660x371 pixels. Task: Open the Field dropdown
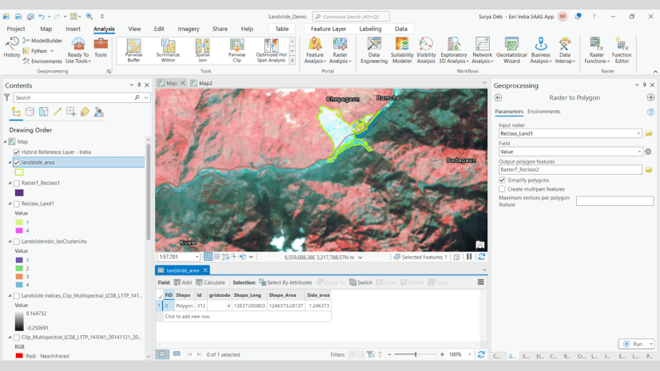click(639, 152)
